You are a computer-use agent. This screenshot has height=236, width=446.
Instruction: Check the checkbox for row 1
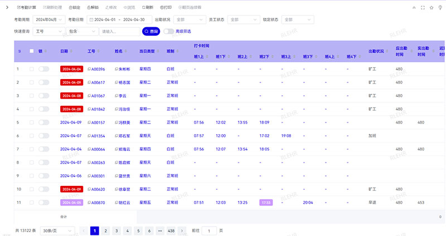32,69
